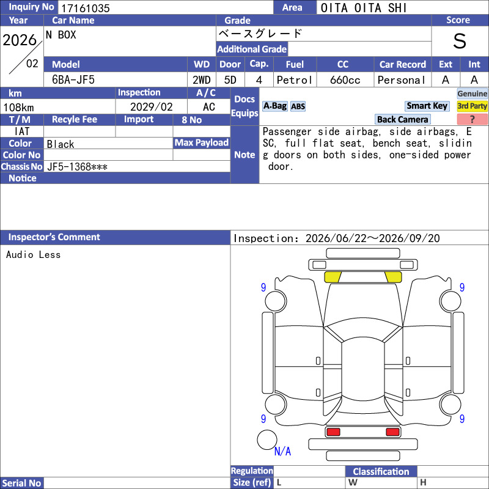
Task: Click the Serial No label
Action: point(22,483)
